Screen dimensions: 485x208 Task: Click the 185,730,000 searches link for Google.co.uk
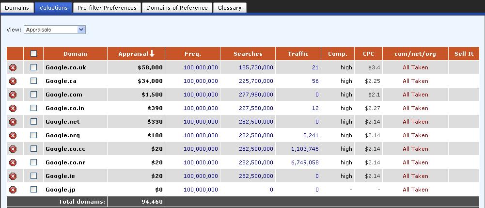[256, 67]
